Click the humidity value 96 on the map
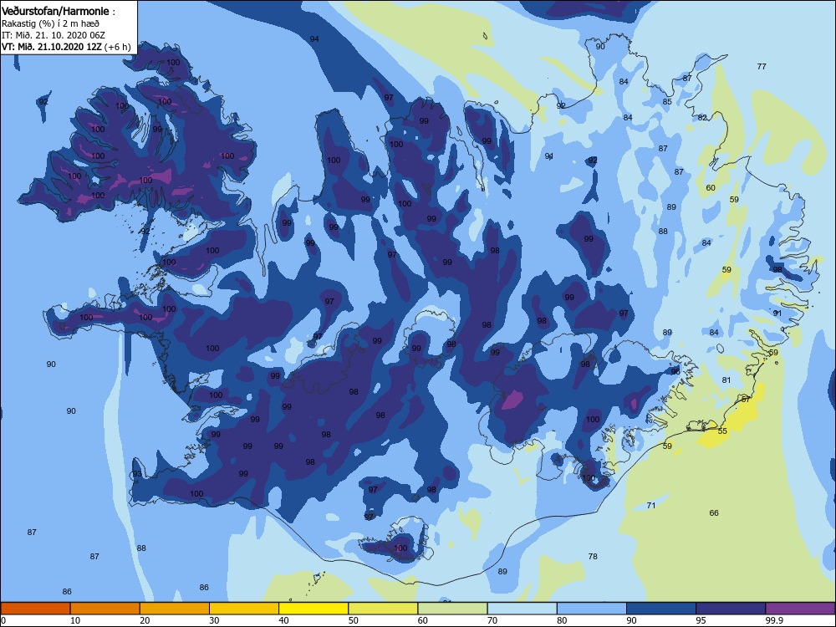Image resolution: width=836 pixels, height=627 pixels. (675, 372)
